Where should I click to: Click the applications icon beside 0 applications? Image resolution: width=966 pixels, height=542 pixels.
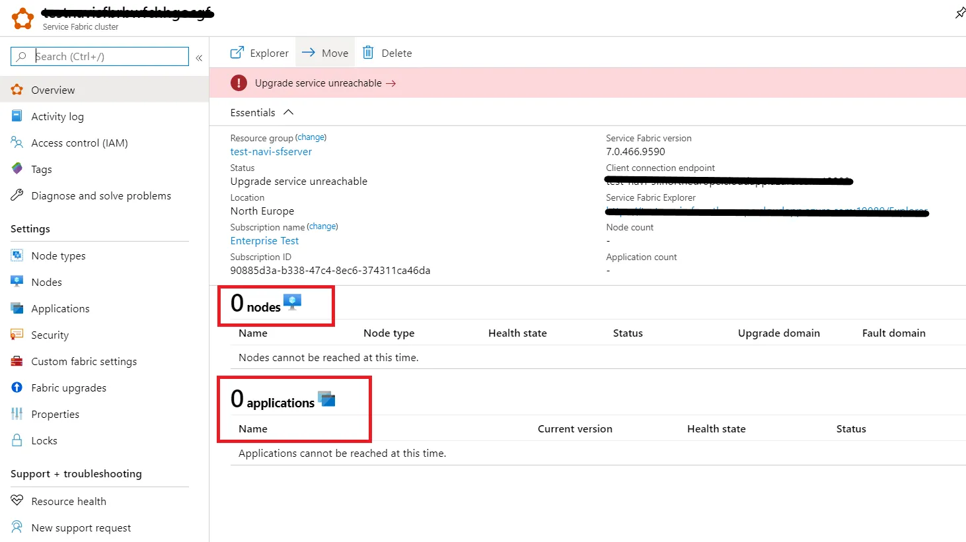click(326, 399)
